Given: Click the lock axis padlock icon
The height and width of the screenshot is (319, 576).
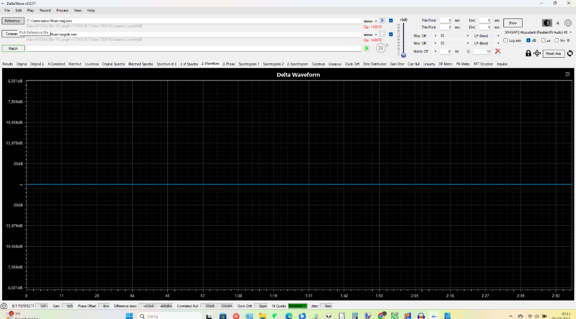Looking at the screenshot, I should [x=528, y=53].
